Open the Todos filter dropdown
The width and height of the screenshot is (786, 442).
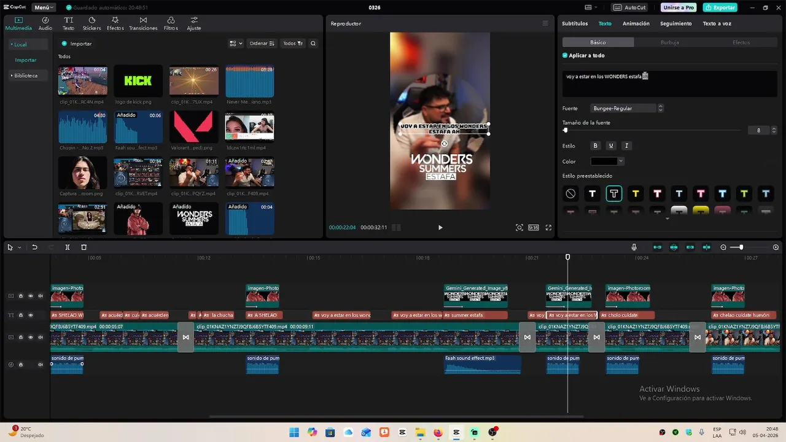pos(292,44)
